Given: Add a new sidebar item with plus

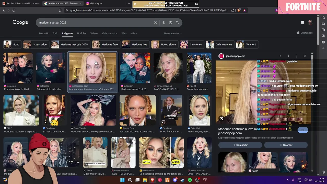Looking at the screenshot, I should 323,48.
